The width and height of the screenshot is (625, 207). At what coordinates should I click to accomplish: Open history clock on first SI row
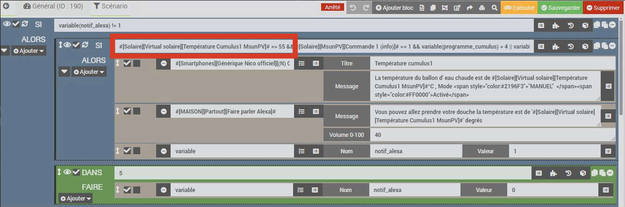(570, 25)
